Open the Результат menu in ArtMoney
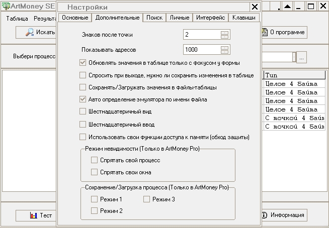Image resolution: width=329 pixels, height=228 pixels. click(45, 19)
